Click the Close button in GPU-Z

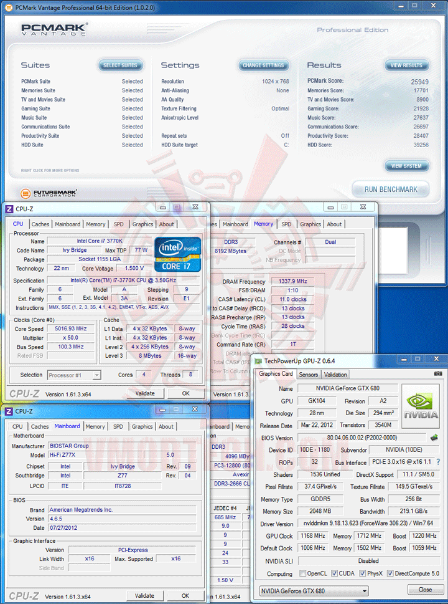(x=425, y=590)
